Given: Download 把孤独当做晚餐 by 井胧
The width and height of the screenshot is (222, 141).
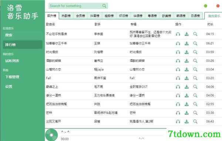Looking at the screenshot, I should tap(186, 104).
